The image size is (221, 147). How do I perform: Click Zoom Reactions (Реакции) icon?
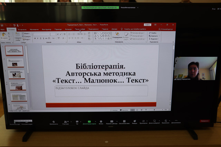[135, 121]
